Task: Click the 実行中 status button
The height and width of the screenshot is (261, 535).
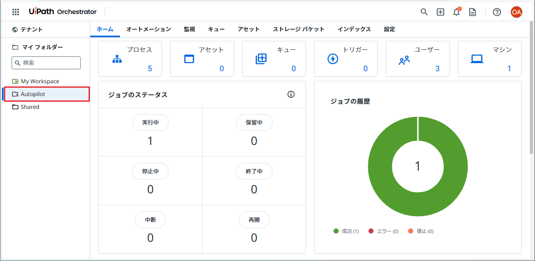Action: [x=150, y=122]
